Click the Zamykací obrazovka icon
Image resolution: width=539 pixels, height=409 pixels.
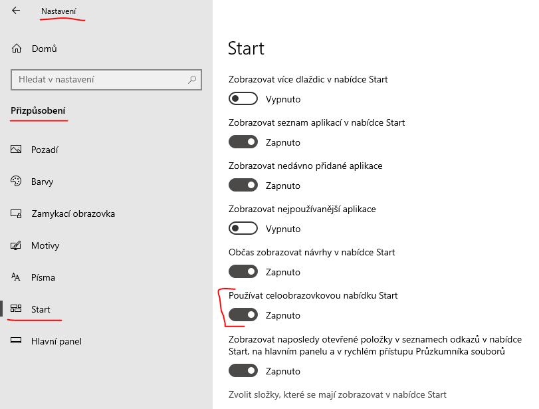[17, 213]
